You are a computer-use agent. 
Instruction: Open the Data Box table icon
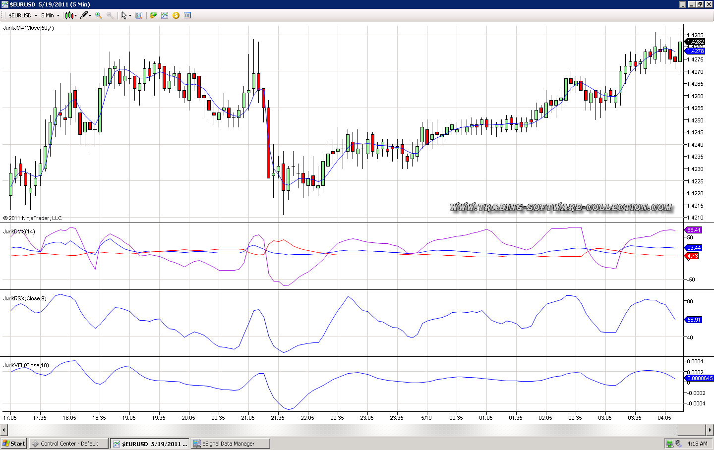(x=187, y=15)
